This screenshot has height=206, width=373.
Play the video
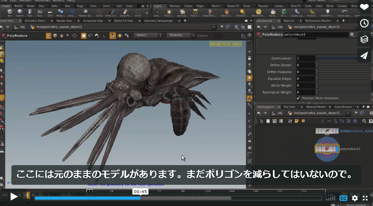coord(13,197)
